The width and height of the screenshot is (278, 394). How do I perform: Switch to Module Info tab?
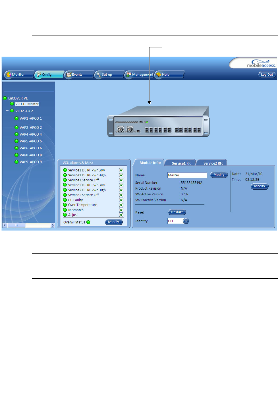coord(149,163)
